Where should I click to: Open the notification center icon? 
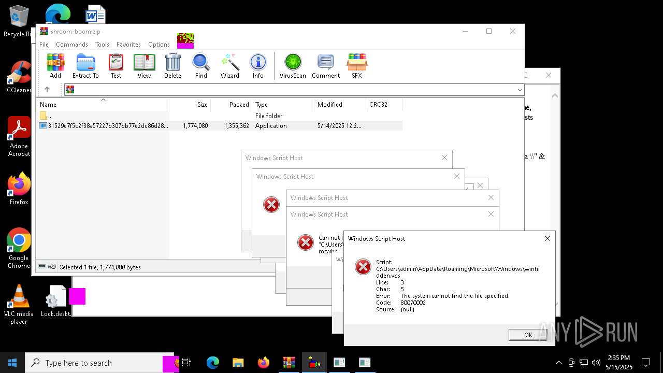[x=646, y=363]
